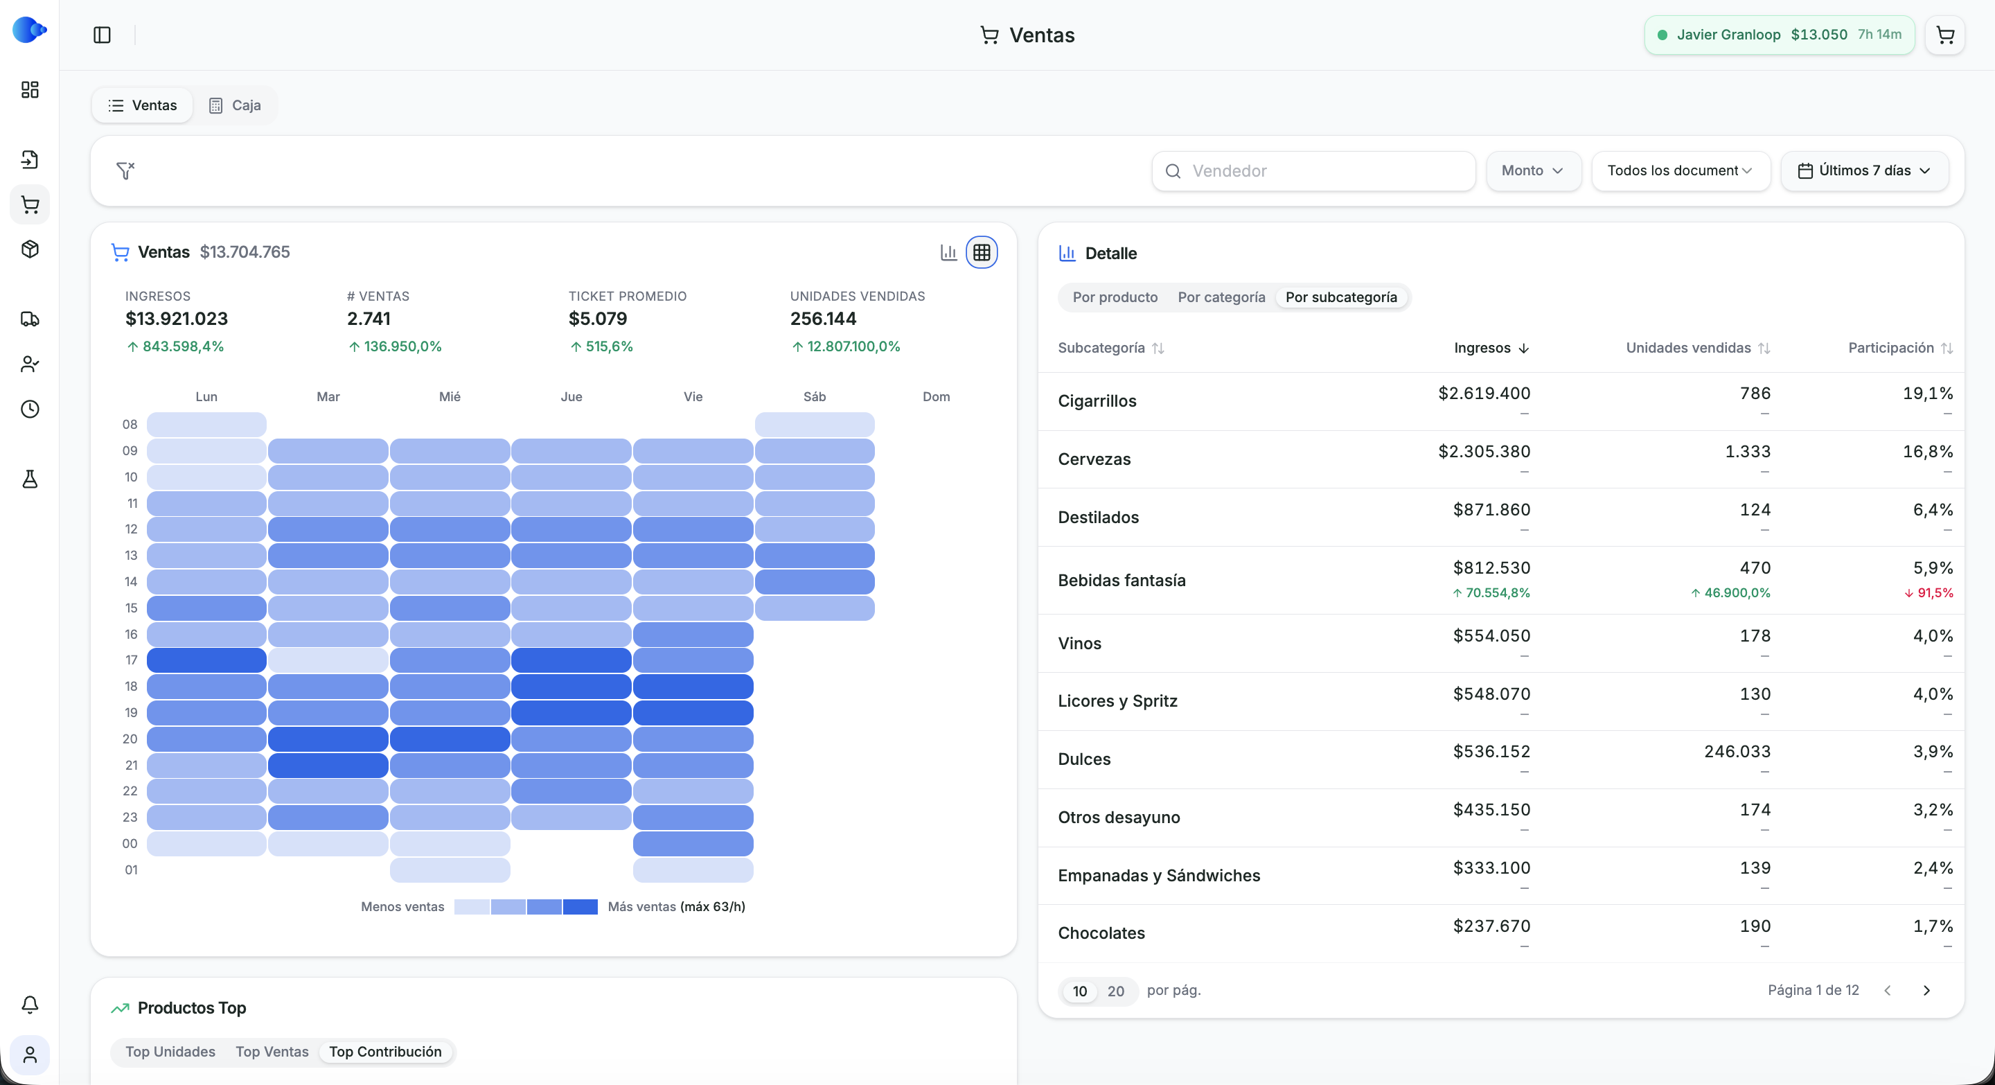1995x1085 pixels.
Task: Select Top Ventas tab
Action: (x=272, y=1052)
